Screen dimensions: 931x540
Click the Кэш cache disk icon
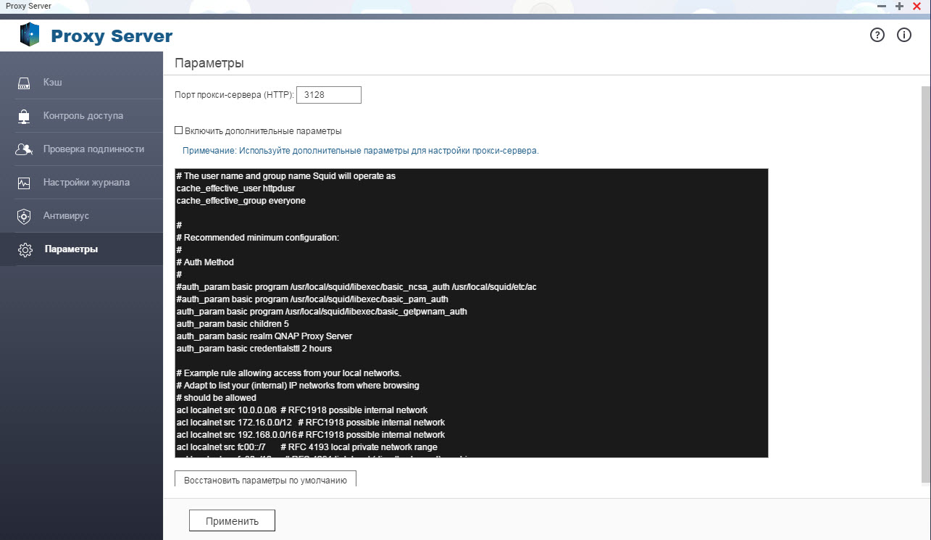24,83
